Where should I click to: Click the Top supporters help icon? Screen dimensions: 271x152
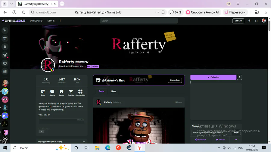[84, 141]
